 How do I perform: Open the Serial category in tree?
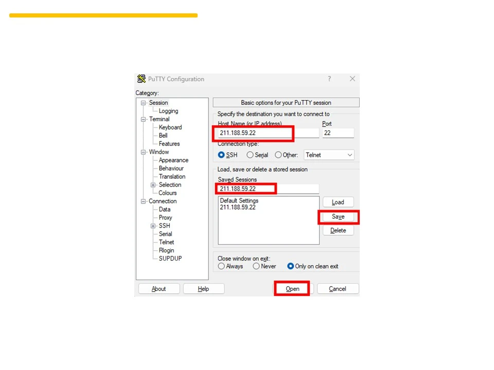coord(165,234)
